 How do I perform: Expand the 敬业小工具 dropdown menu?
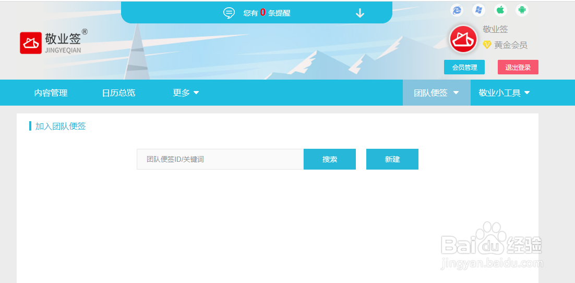coord(504,93)
